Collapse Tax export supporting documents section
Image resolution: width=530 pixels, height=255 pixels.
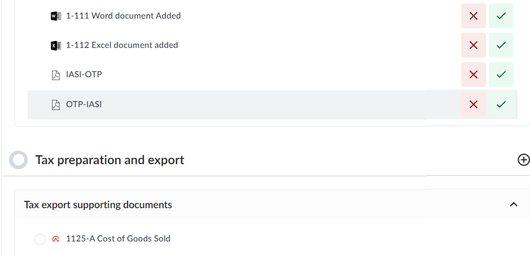pyautogui.click(x=514, y=204)
